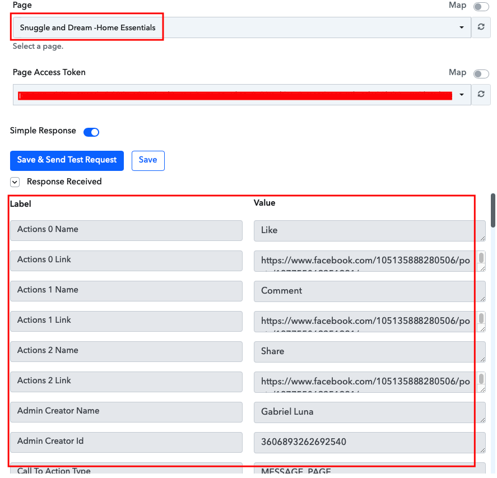Image resolution: width=497 pixels, height=478 pixels.
Task: Open the Page dropdown selector
Action: click(242, 27)
